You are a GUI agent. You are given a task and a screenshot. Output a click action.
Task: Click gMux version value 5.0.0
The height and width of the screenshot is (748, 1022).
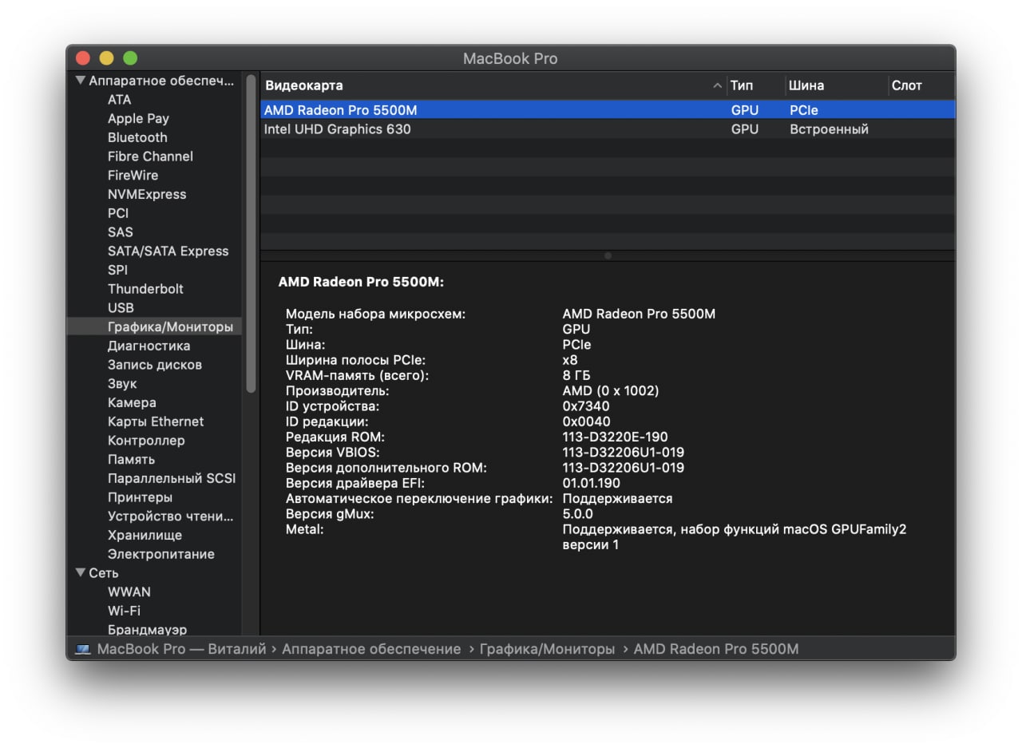577,514
